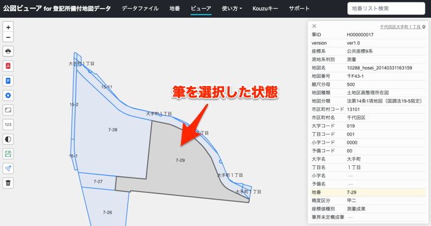This screenshot has width=431, height=226.
Task: Click the 地図種類 value 土地区画整理所在図
Action: pyautogui.click(x=368, y=93)
